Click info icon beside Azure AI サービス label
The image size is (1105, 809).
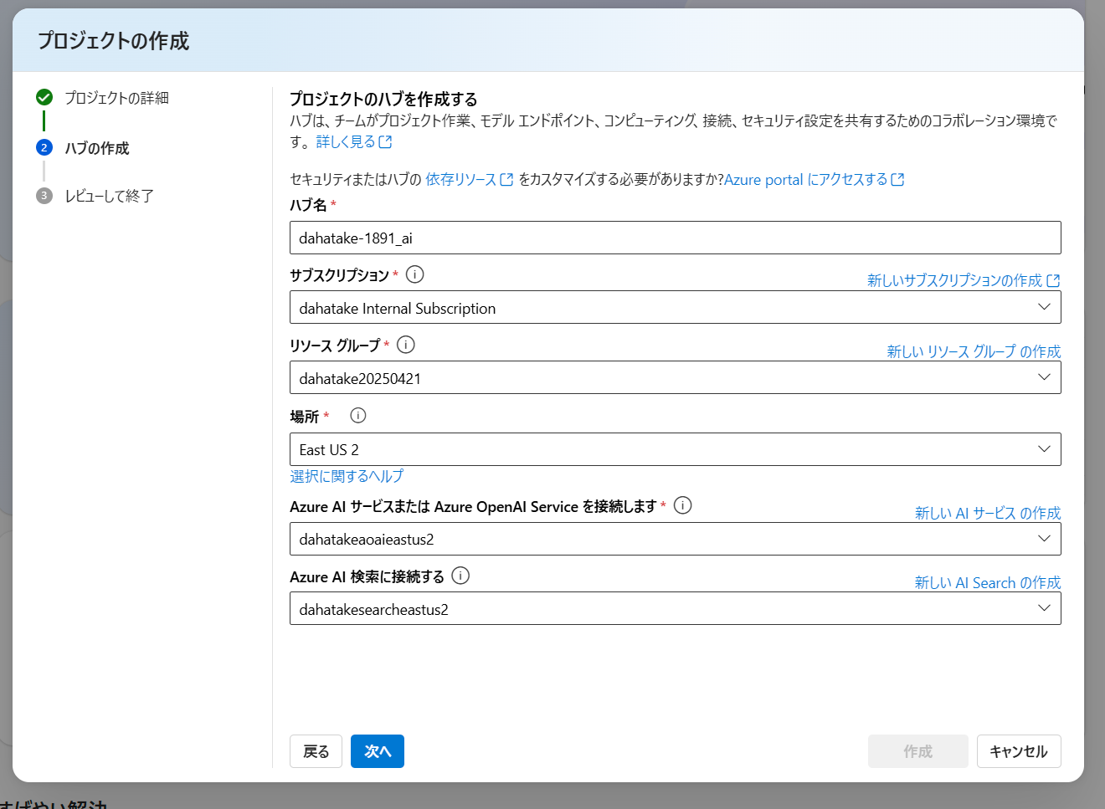click(x=683, y=505)
